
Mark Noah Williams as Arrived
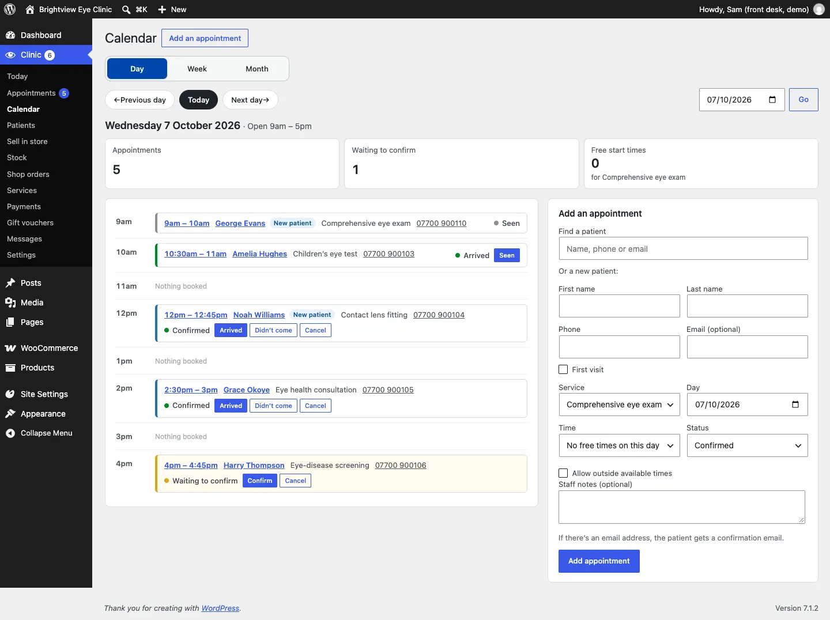[231, 330]
